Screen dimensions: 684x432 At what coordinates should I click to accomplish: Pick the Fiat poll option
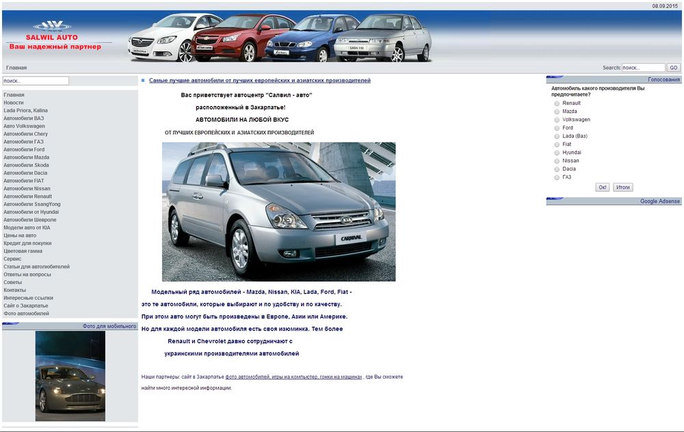click(x=557, y=144)
